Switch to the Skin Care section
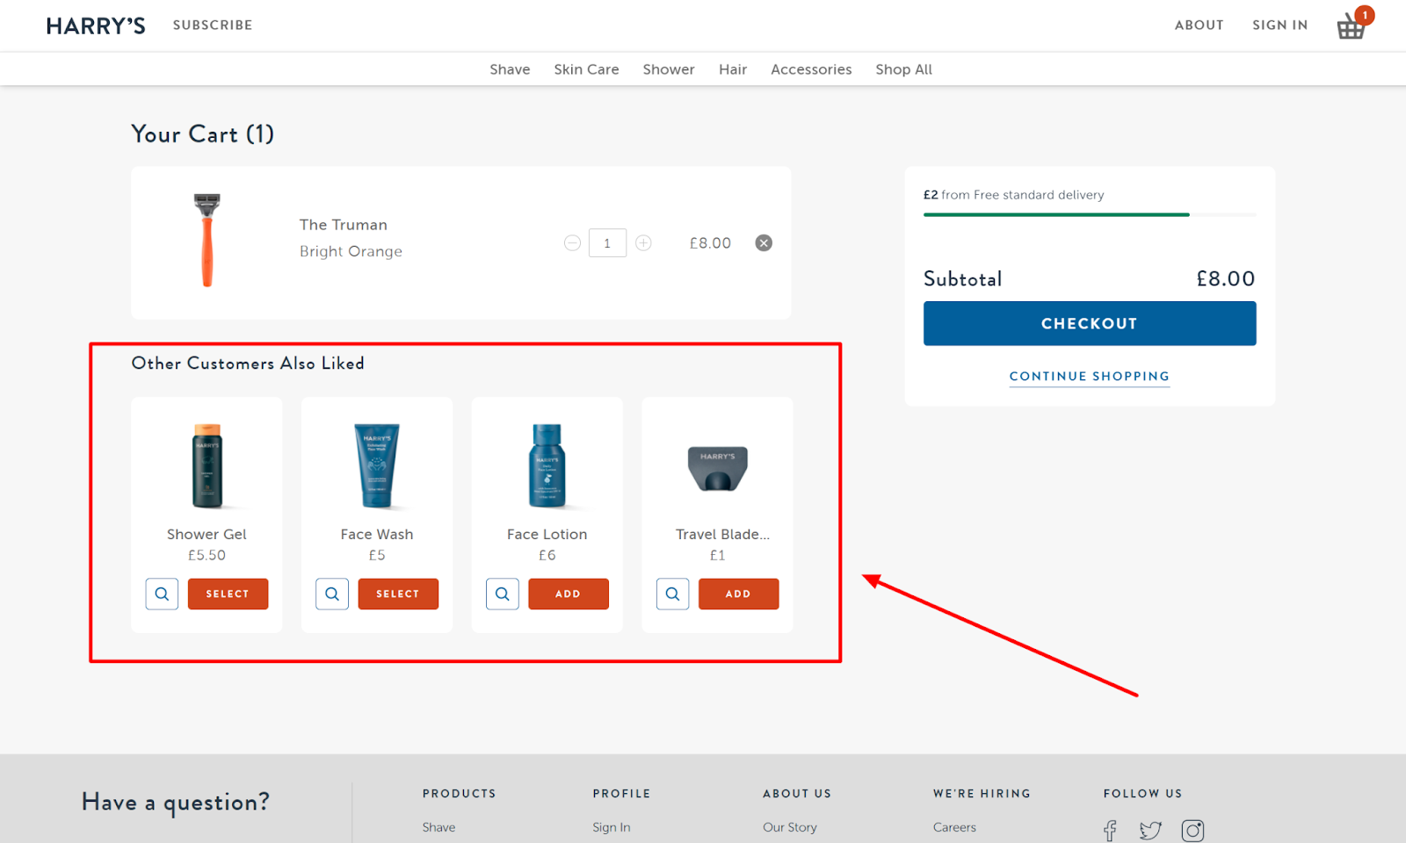1406x843 pixels. pyautogui.click(x=586, y=68)
